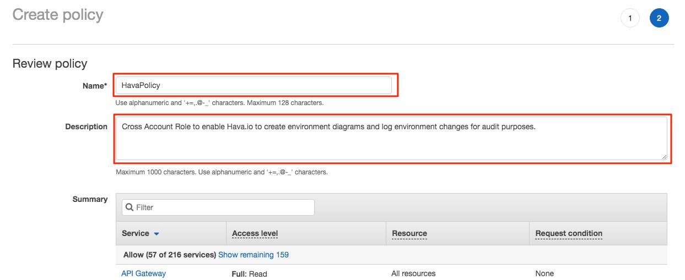Focus the Name field containing HavaPolicy
Viewport: 685px width, 280px height.
coord(254,85)
